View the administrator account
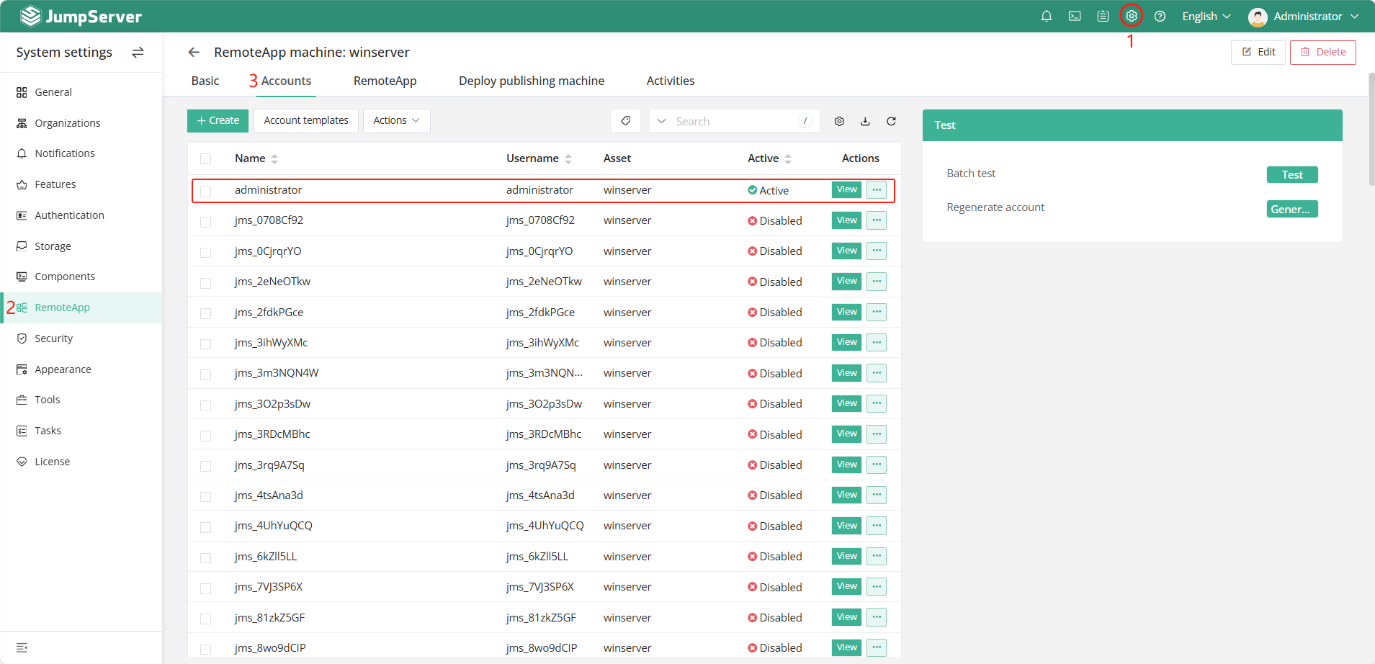This screenshot has height=664, width=1375. 846,189
